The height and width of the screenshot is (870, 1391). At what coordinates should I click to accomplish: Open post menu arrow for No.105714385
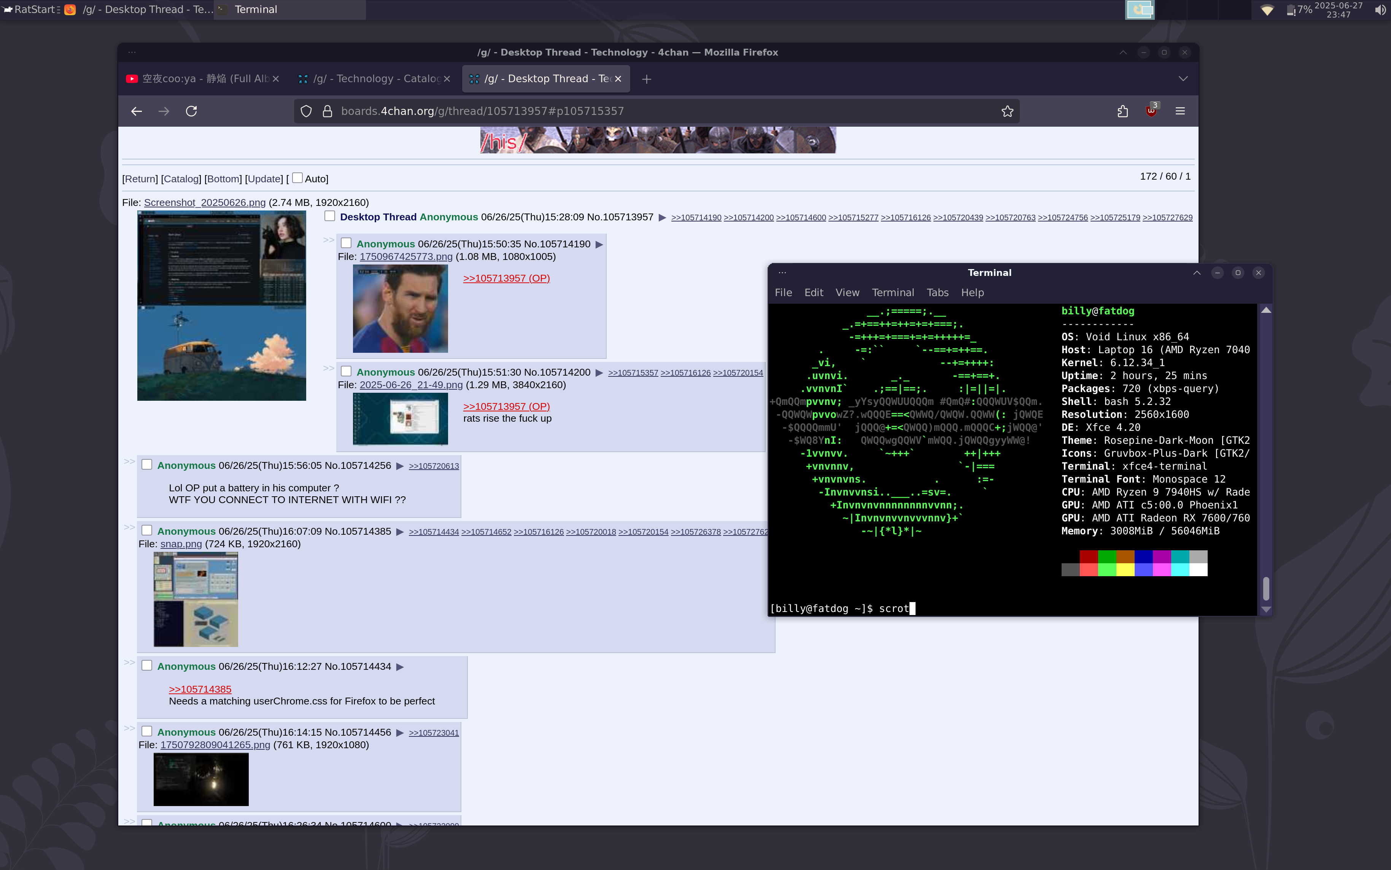point(400,532)
